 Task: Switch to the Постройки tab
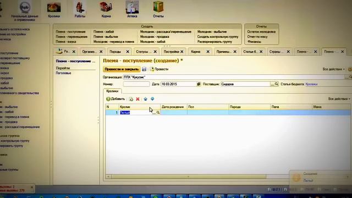[x=171, y=52]
